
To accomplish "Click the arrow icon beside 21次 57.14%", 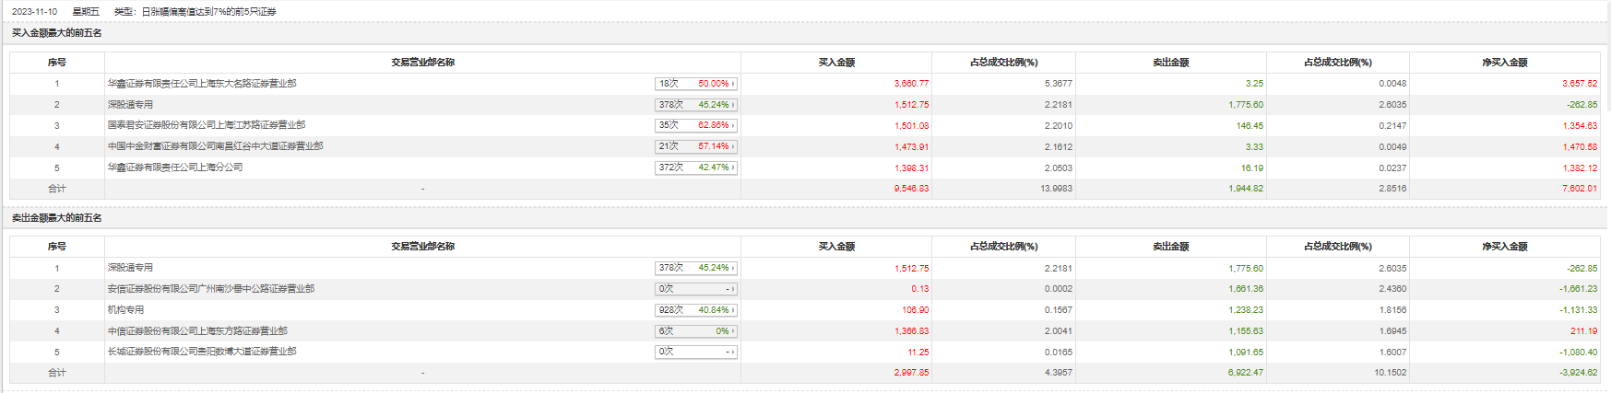I will click(x=733, y=146).
